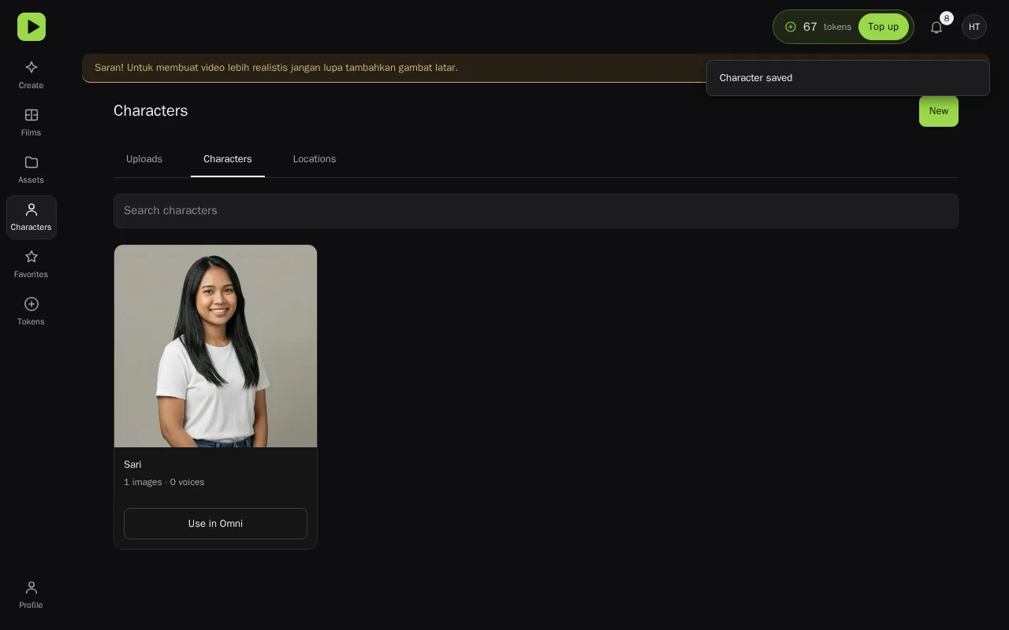The width and height of the screenshot is (1009, 630).
Task: Dismiss the Character saved notification
Action: pos(848,78)
